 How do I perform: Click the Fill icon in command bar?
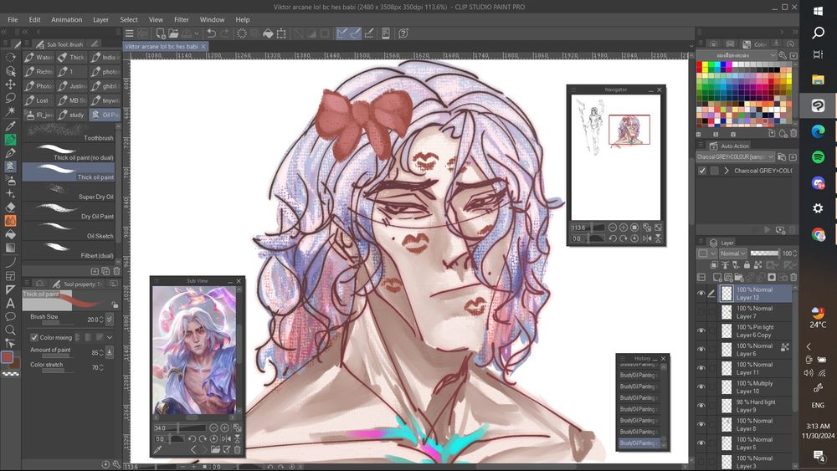268,33
